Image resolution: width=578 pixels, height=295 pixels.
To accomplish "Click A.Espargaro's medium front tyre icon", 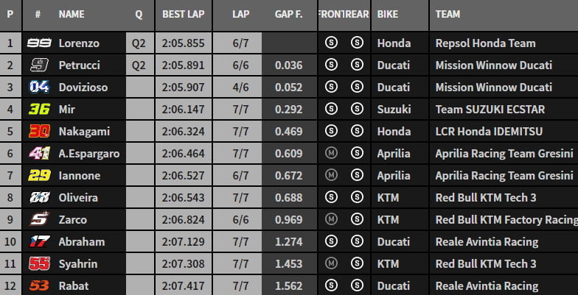I will (x=332, y=154).
